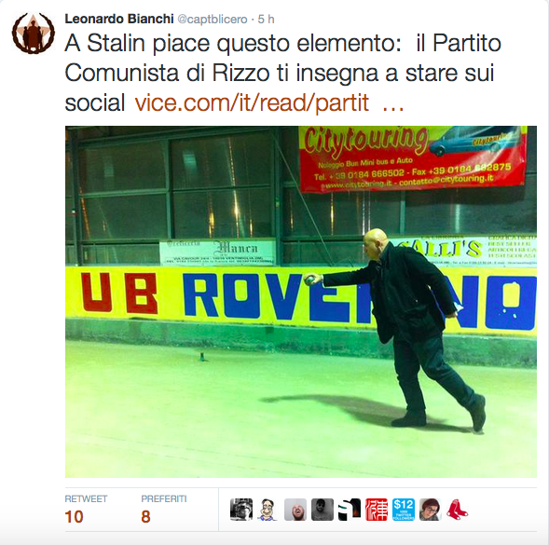Click the number 8 under Preferiti
The image size is (549, 545).
pos(145,517)
